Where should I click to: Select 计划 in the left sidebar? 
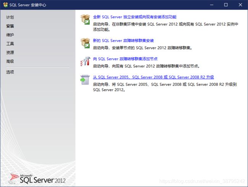pos(10,17)
